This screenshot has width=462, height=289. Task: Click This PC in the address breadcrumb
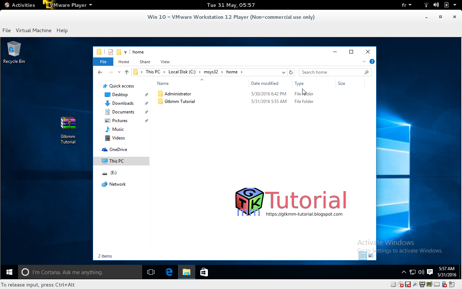click(x=153, y=72)
